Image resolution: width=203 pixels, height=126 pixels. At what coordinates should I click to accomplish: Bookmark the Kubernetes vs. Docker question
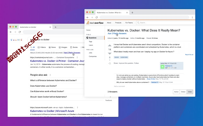pyautogui.click(x=110, y=57)
